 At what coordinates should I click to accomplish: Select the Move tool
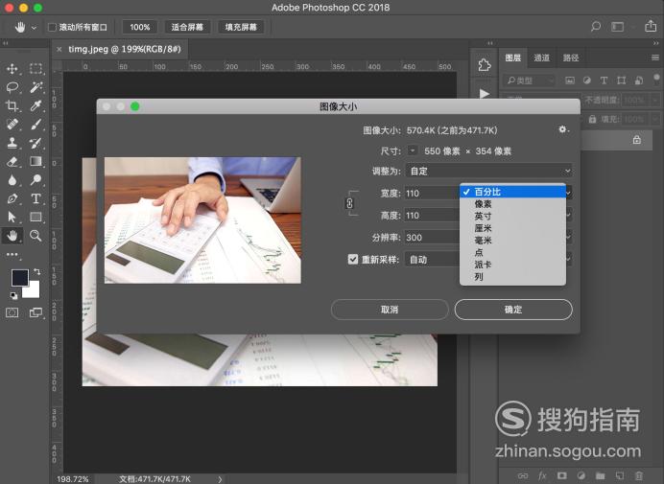tap(12, 69)
